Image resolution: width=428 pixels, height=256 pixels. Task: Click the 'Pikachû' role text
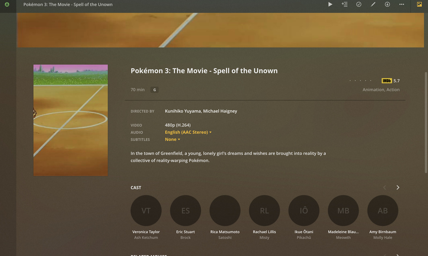pyautogui.click(x=304, y=238)
